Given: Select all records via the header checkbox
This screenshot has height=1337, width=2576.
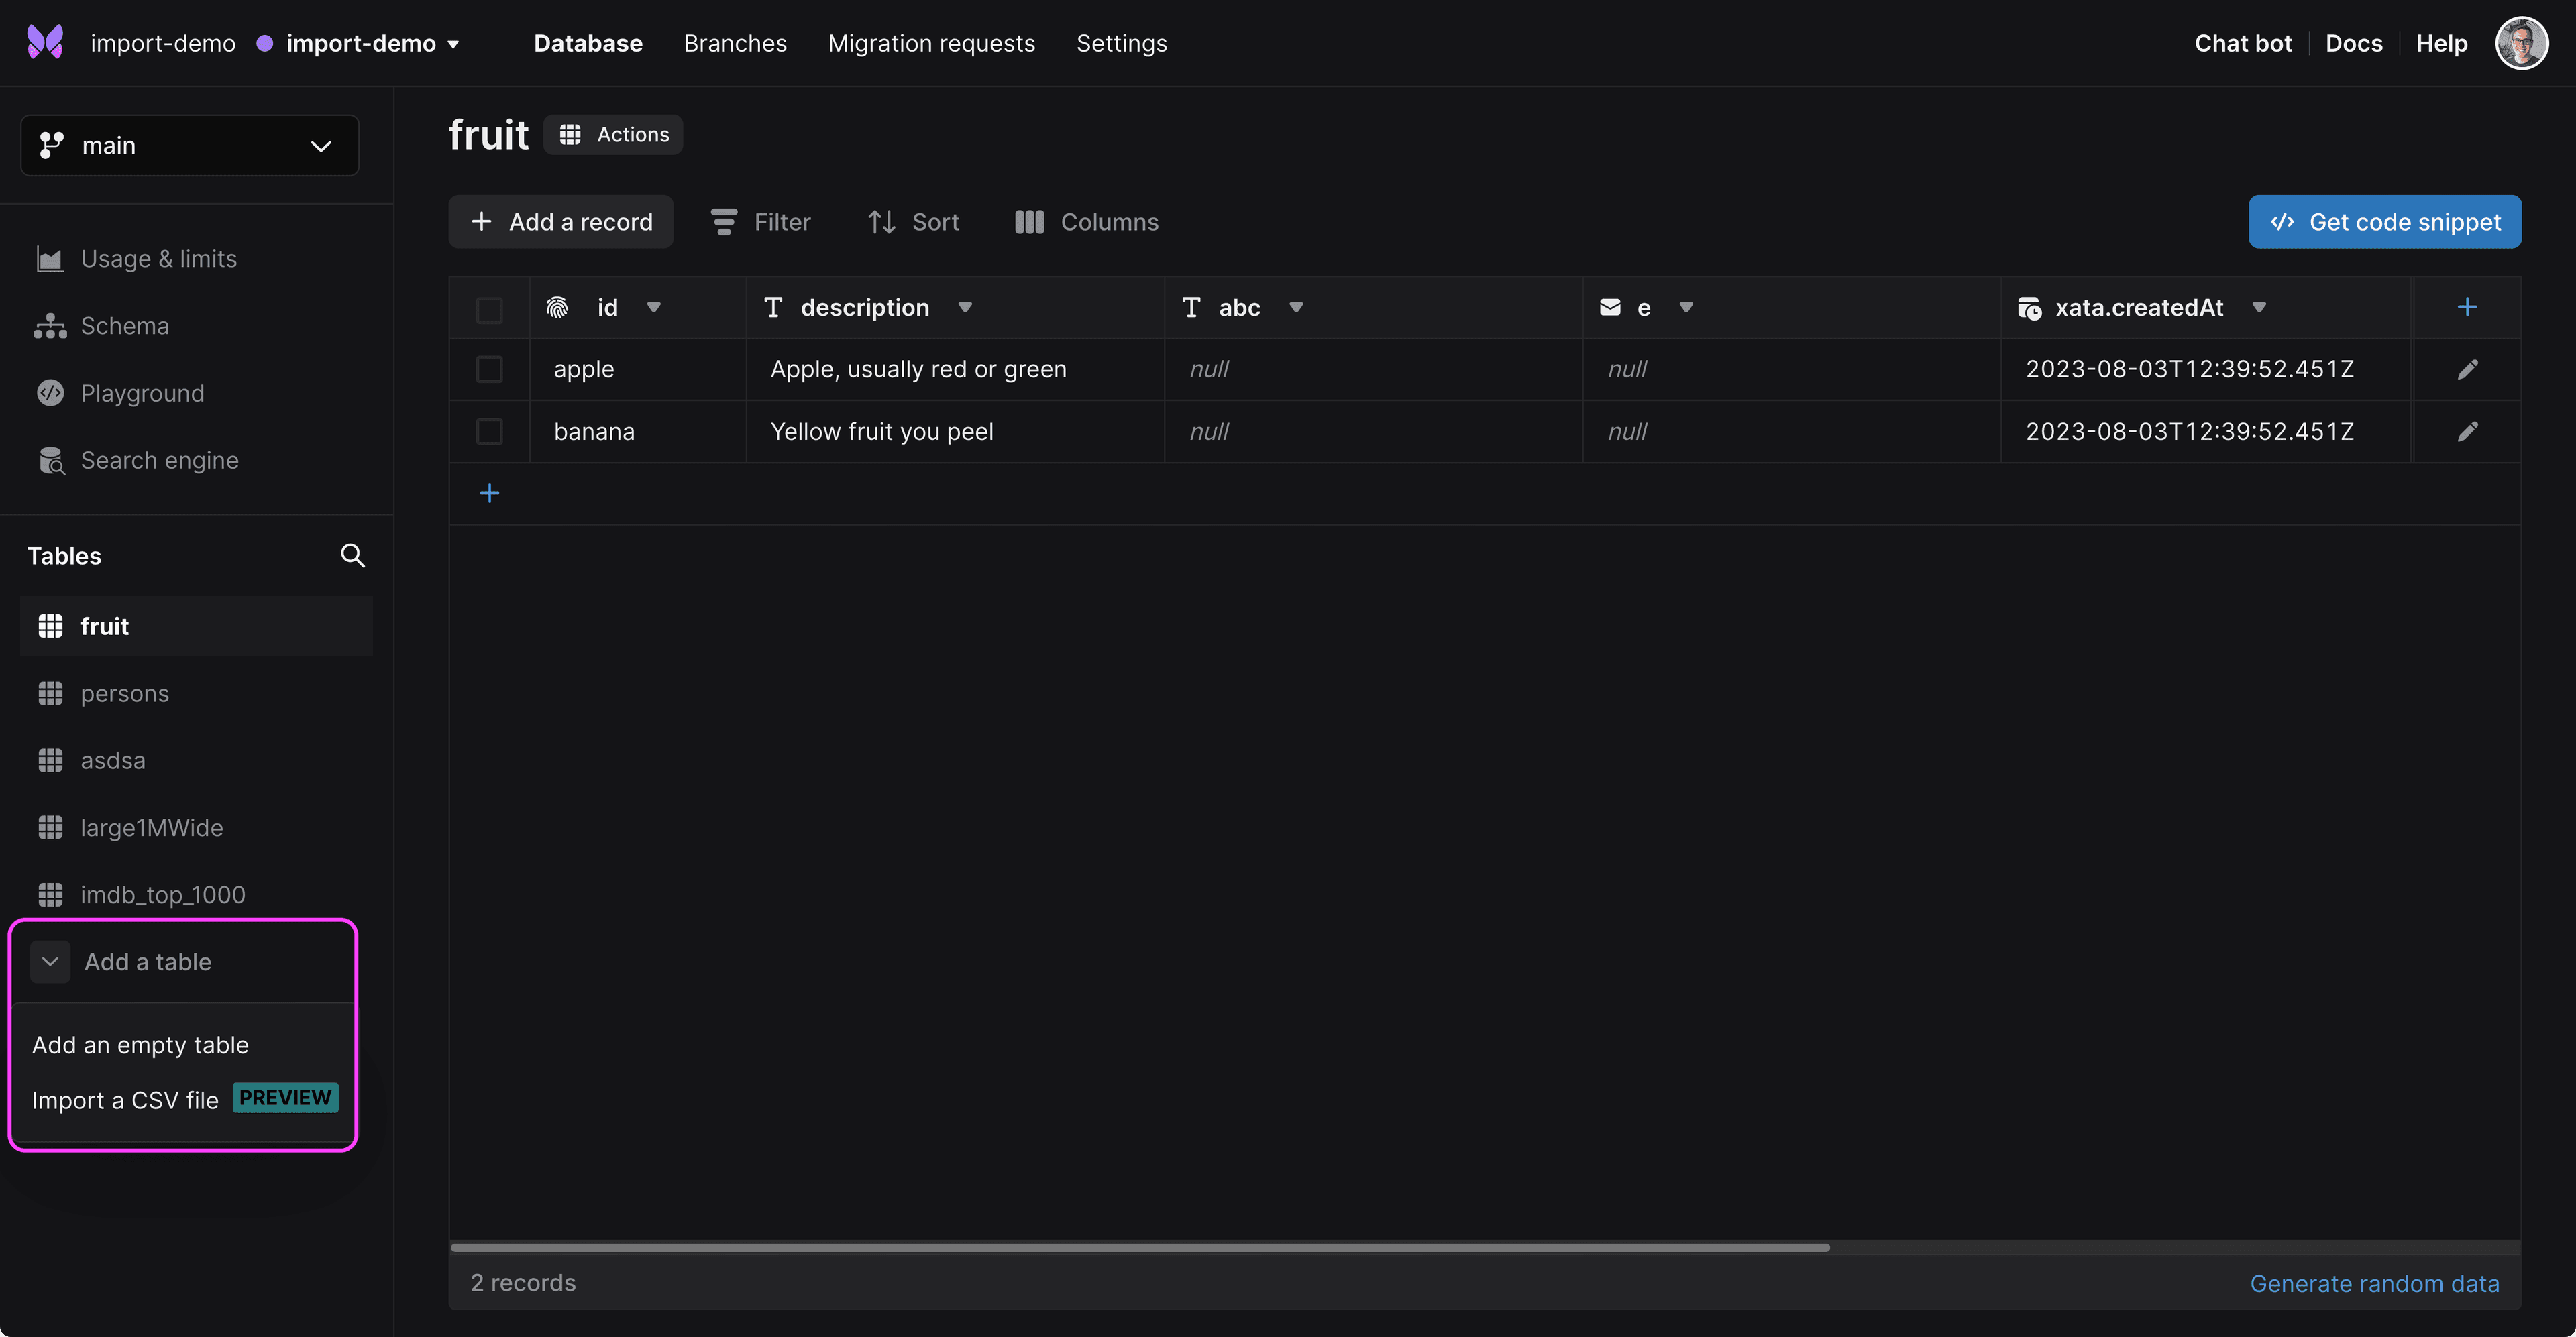Looking at the screenshot, I should [490, 310].
